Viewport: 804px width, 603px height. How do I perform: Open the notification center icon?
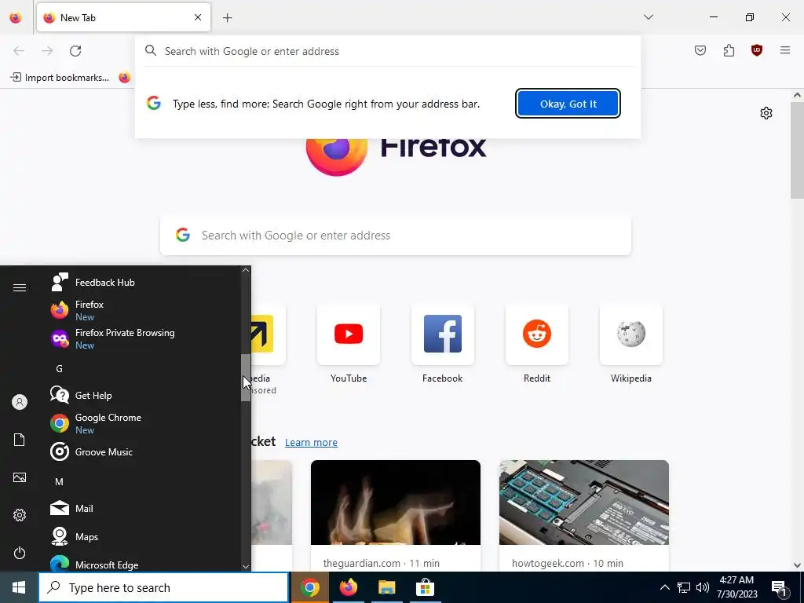[779, 588]
